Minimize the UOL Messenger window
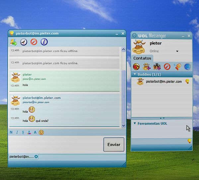This screenshot has width=199, height=180. [183, 36]
